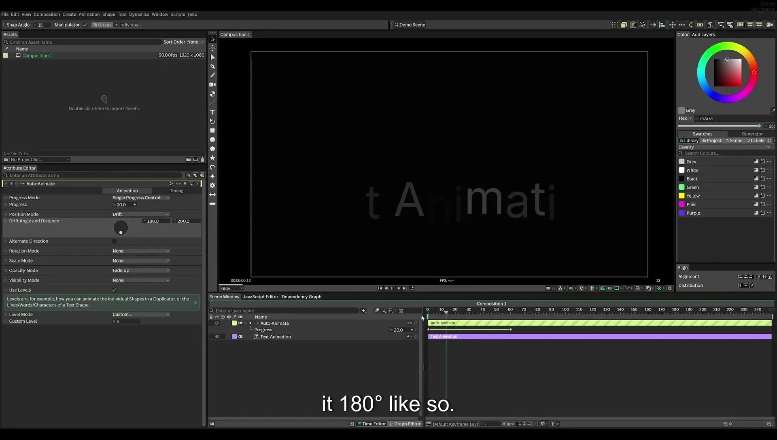Select the Polygon shape tool
This screenshot has height=440, width=777.
pyautogui.click(x=212, y=149)
